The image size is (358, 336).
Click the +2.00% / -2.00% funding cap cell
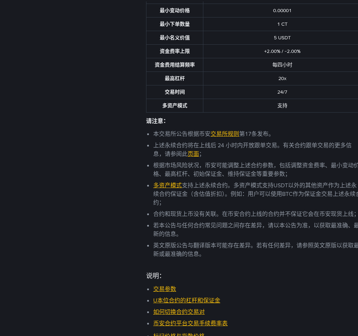point(282,51)
